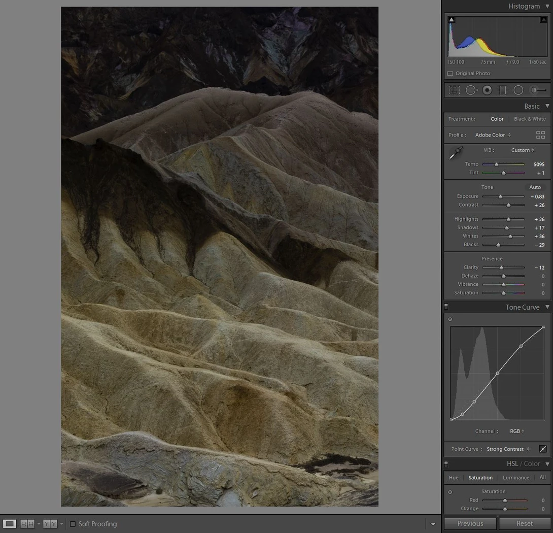Click the Exposure slider handle
This screenshot has height=533, width=553.
pyautogui.click(x=500, y=196)
